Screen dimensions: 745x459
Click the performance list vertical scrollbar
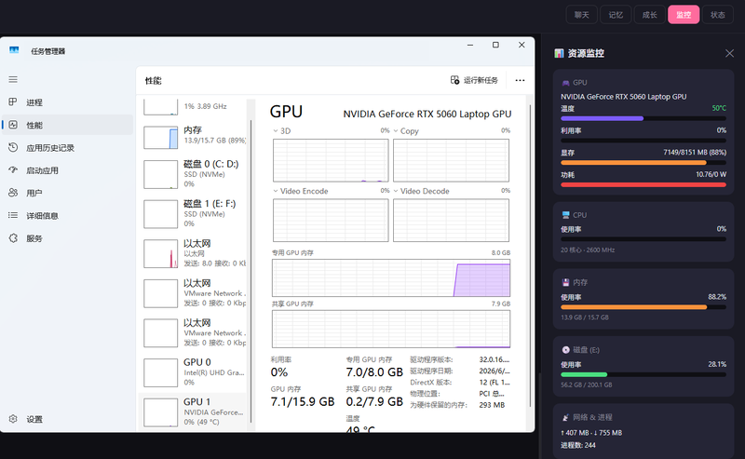[251, 271]
